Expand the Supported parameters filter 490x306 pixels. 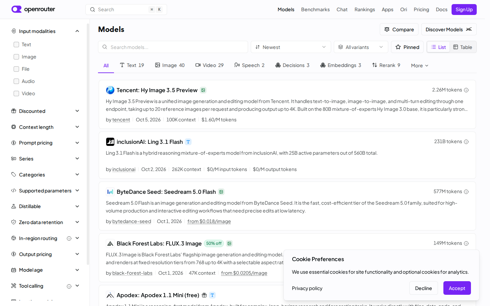[x=77, y=190]
